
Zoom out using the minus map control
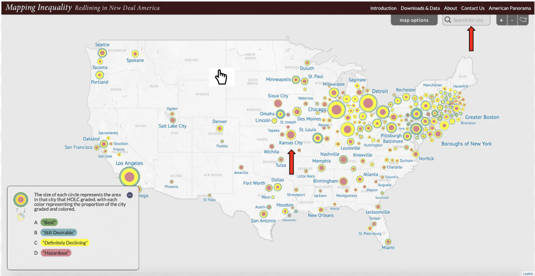pos(512,20)
